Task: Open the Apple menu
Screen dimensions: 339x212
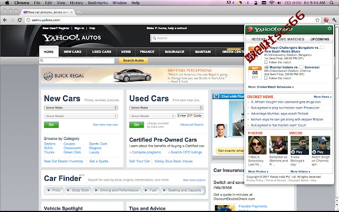Action: (7, 3)
